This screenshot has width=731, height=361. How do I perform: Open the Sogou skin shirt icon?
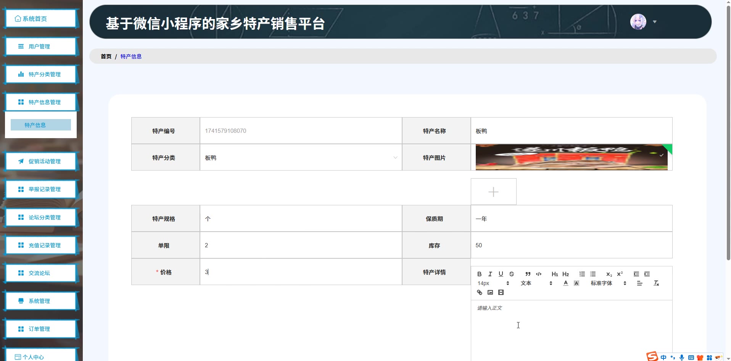click(x=700, y=358)
